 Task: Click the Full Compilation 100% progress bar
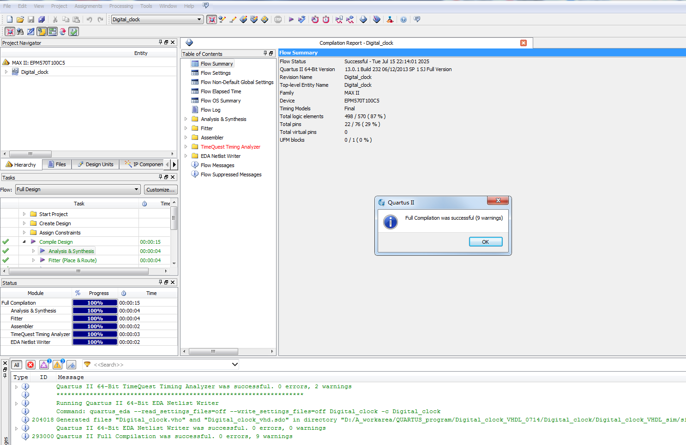(95, 303)
